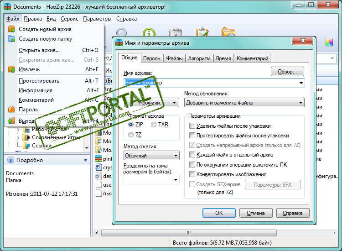
Task: Open the Профили button dropdown arrow
Action: click(174, 103)
